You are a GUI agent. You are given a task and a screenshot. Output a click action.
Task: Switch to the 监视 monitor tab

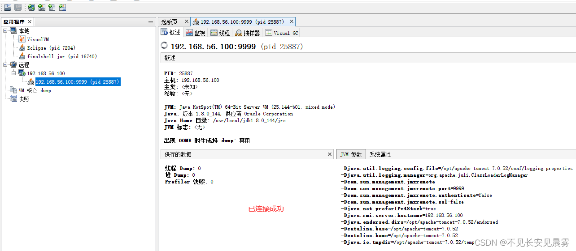point(195,33)
